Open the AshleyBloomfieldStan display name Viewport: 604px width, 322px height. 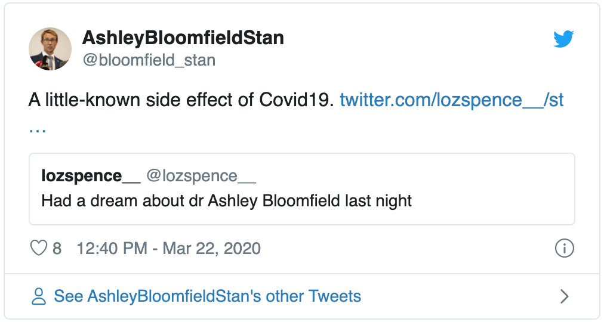coord(183,38)
